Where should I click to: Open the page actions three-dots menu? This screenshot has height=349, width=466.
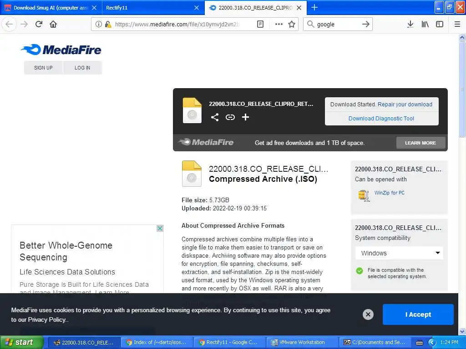click(x=279, y=25)
